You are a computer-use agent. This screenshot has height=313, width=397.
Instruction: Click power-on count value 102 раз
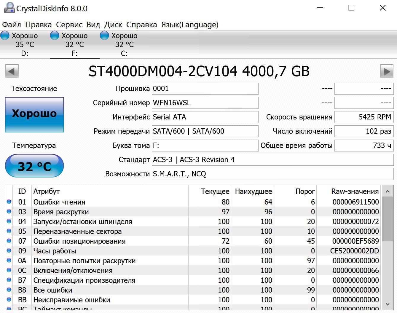(364, 131)
